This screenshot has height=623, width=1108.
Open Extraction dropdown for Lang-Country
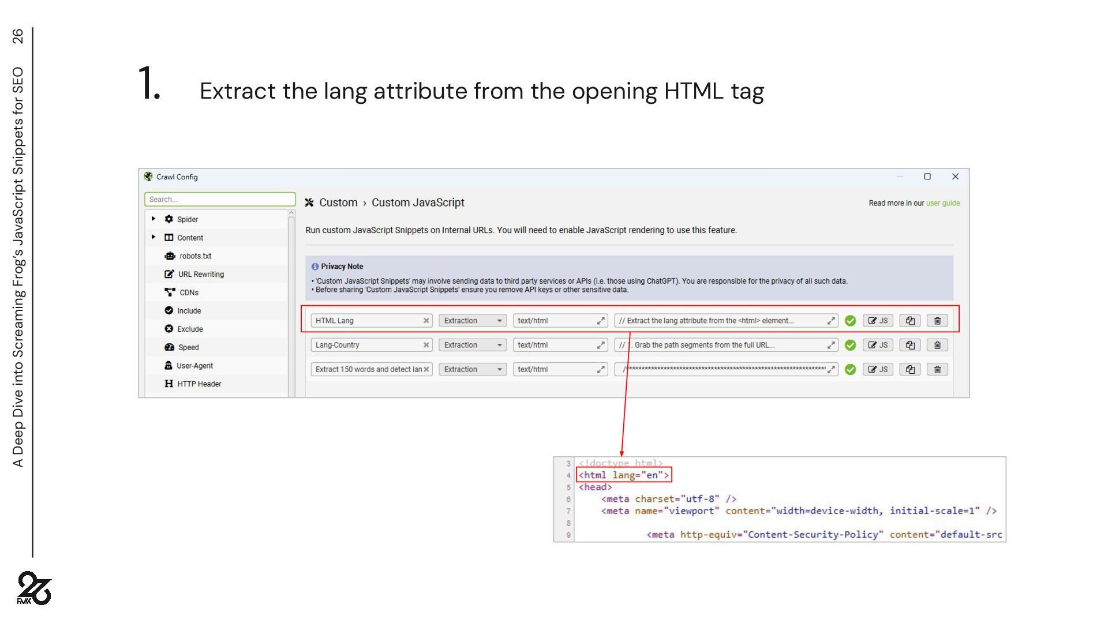click(x=473, y=345)
